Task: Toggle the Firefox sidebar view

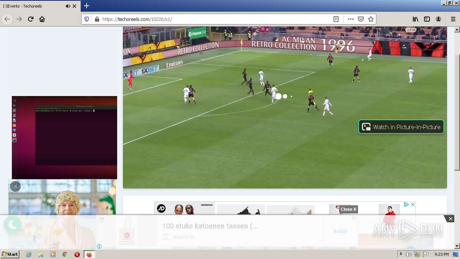Action: click(427, 19)
